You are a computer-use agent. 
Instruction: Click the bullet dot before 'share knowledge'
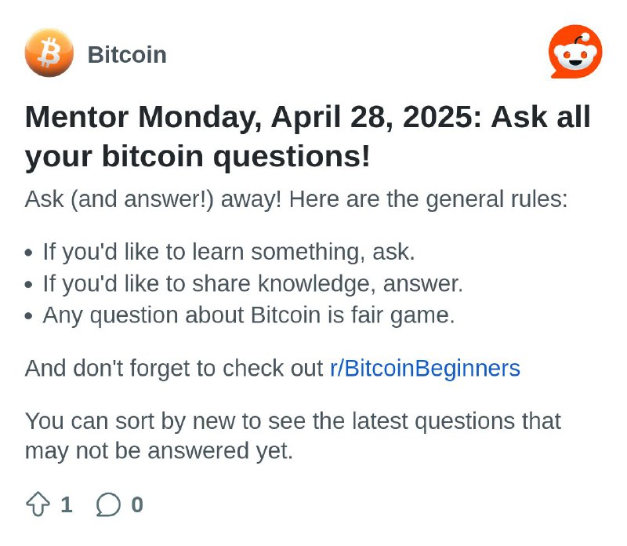point(28,285)
